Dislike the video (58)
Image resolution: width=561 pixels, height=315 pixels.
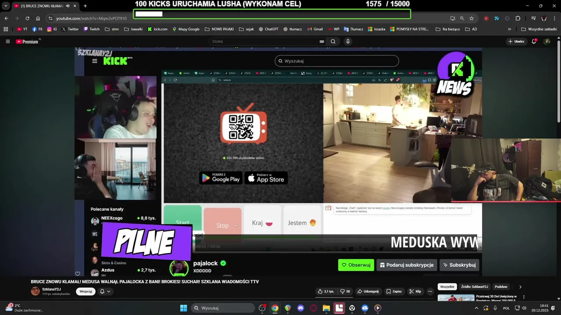point(345,291)
